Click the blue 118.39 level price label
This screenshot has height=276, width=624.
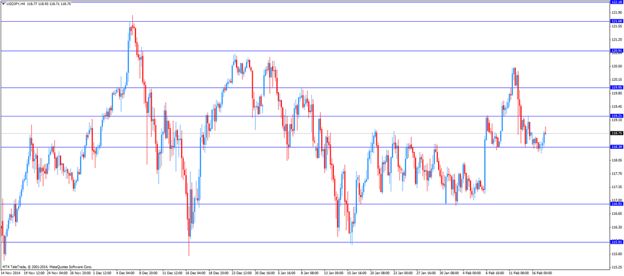point(617,147)
